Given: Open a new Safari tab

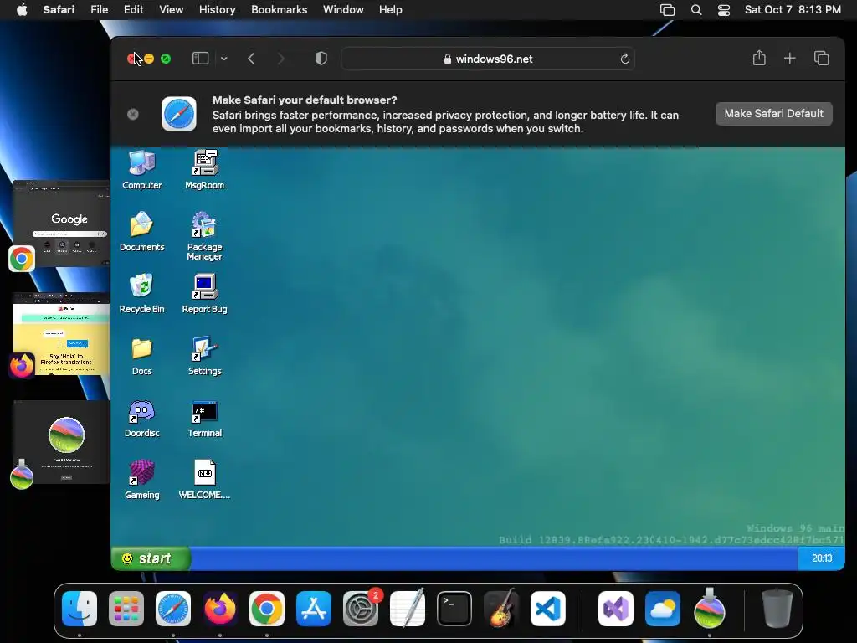Looking at the screenshot, I should (790, 59).
